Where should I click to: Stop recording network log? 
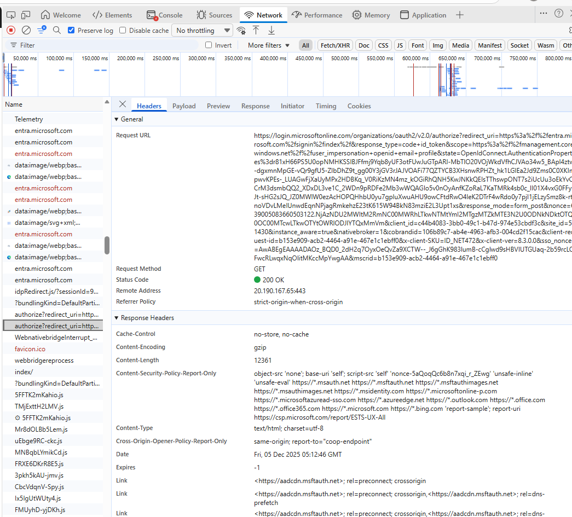[x=11, y=31]
